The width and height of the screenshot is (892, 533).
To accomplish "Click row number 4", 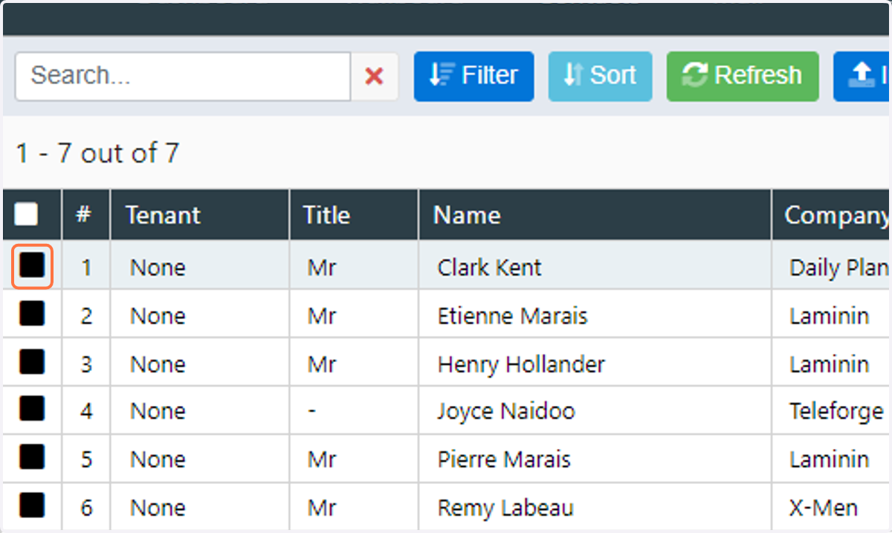I will pos(86,411).
